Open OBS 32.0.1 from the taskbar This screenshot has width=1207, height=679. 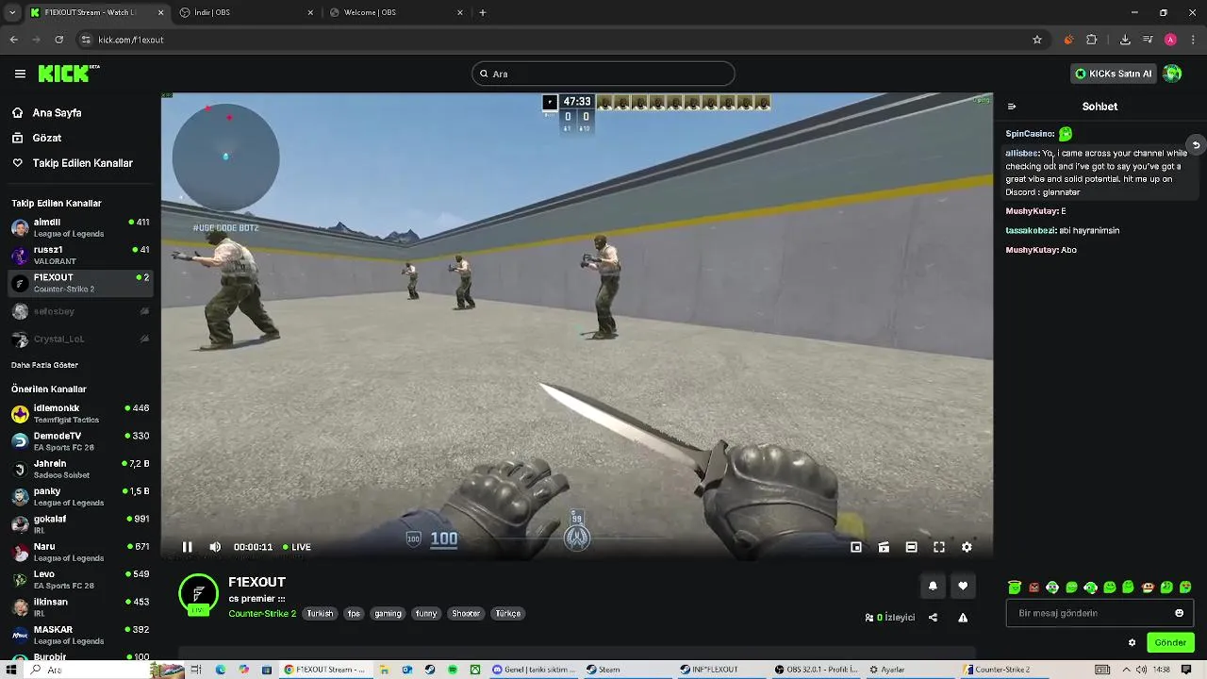pos(817,670)
